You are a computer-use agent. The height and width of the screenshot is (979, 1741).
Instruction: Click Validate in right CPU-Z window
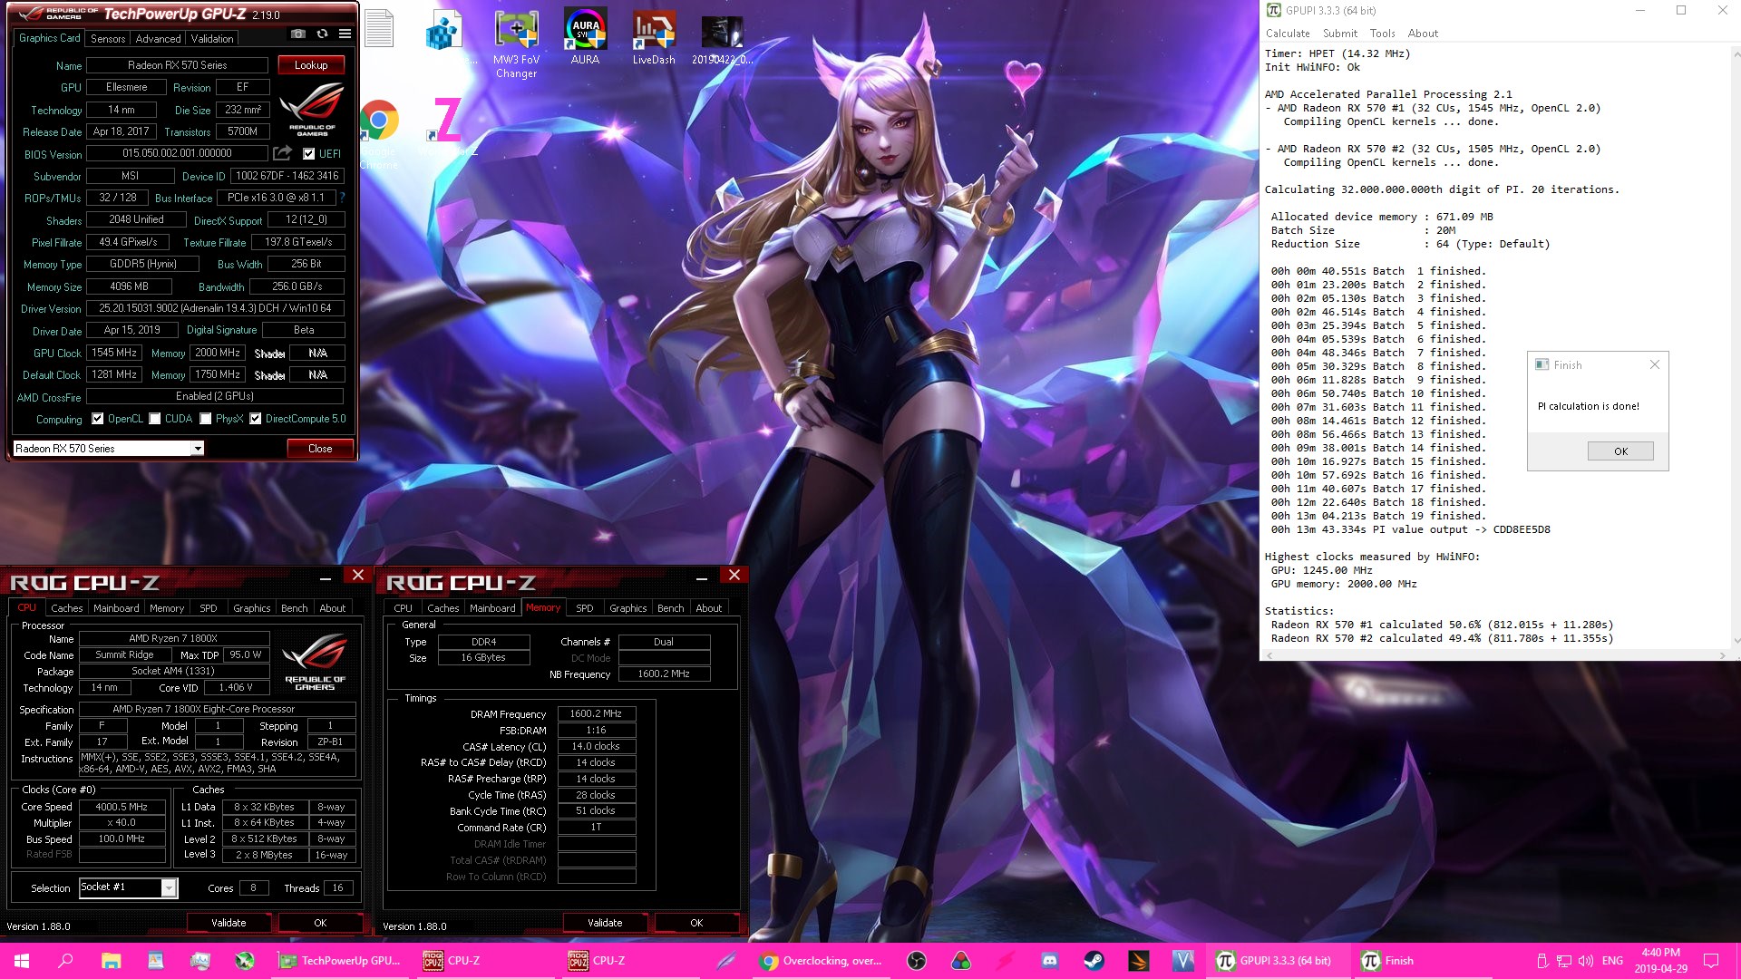point(605,923)
